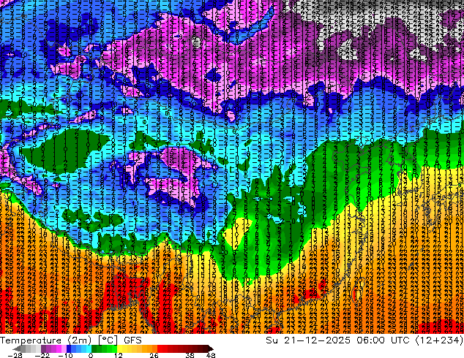Click the bright yellow swatch above 12

(119, 349)
